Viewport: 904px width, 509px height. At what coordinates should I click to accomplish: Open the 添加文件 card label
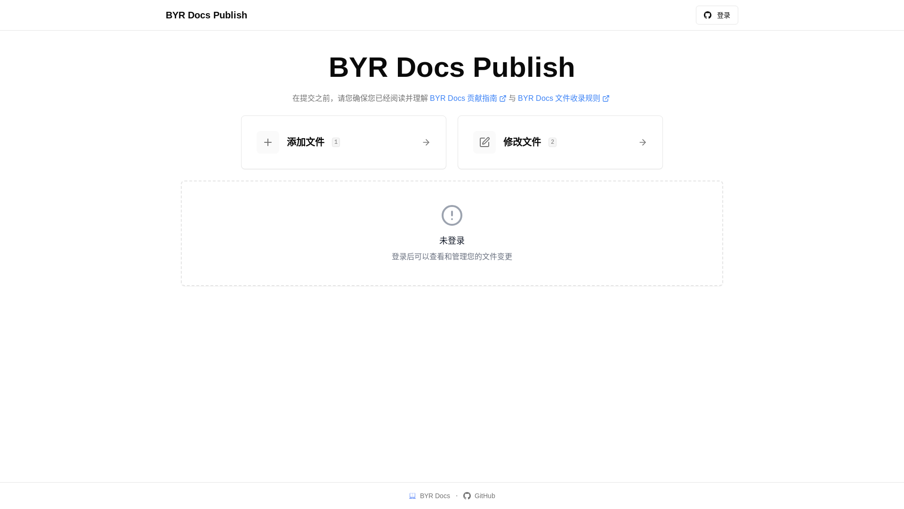[x=306, y=142]
